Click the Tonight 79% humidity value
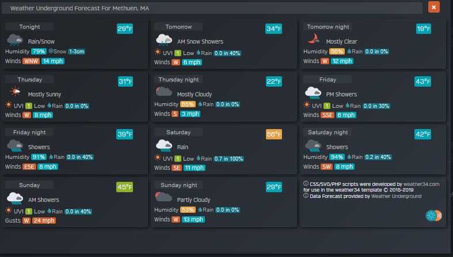 pyautogui.click(x=39, y=52)
